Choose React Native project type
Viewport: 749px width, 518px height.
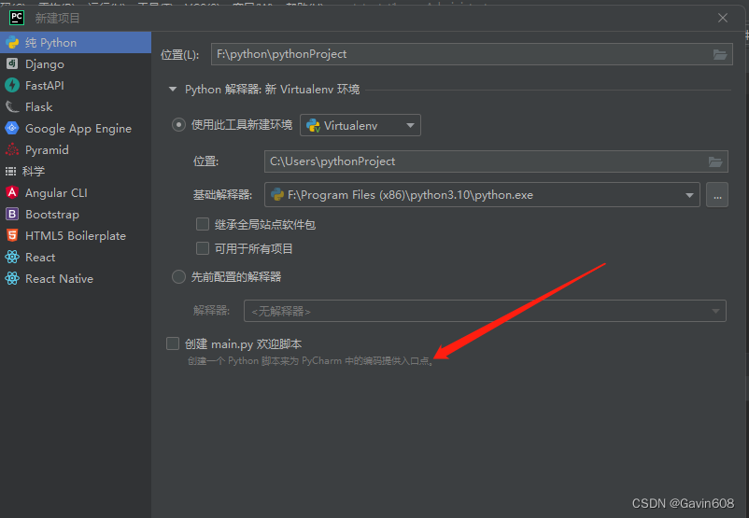pos(76,279)
